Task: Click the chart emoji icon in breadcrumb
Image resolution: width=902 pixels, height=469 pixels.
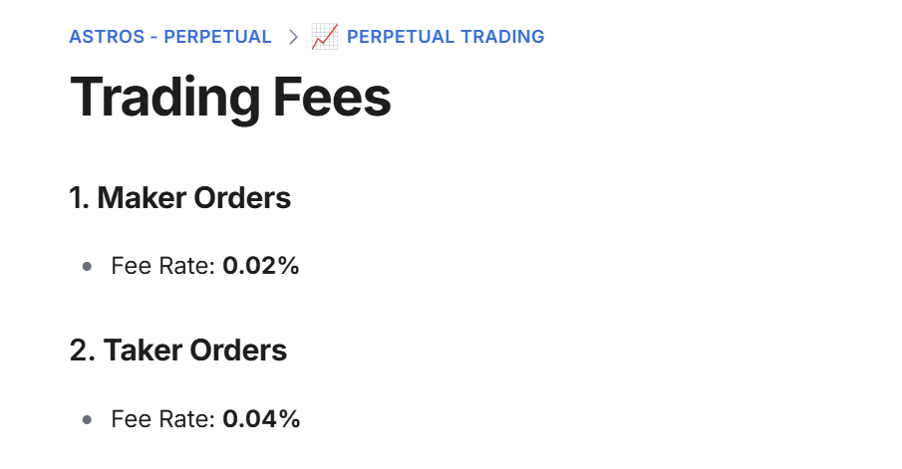Action: point(325,37)
